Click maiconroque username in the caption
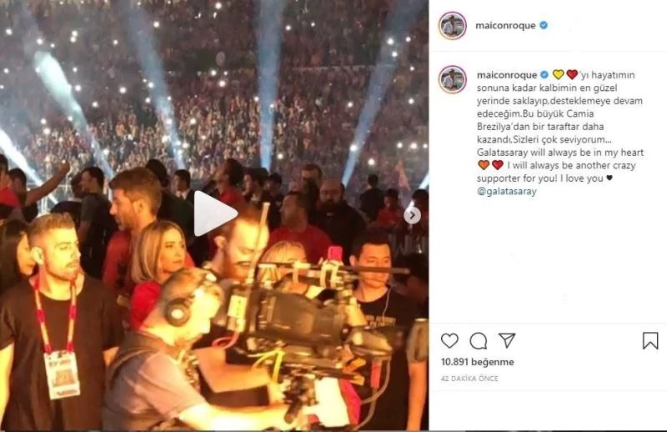 (507, 75)
